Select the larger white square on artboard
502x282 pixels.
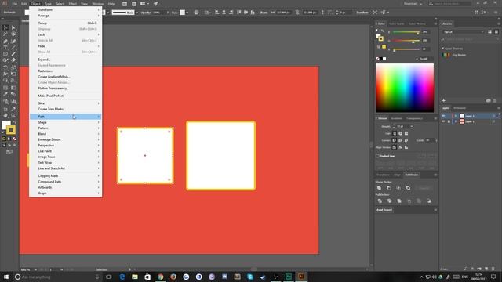click(x=221, y=156)
